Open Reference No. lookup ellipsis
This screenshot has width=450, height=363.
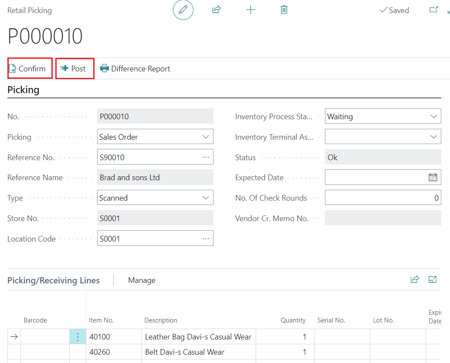coord(206,157)
